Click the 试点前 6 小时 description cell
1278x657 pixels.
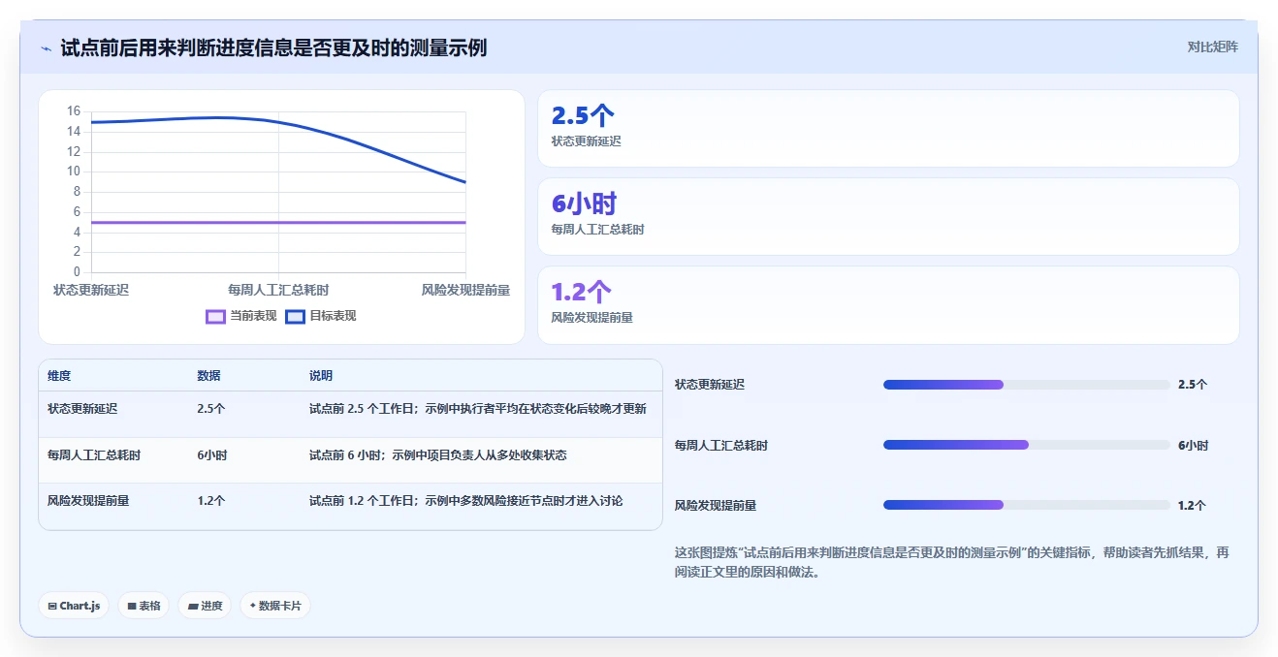tap(438, 455)
